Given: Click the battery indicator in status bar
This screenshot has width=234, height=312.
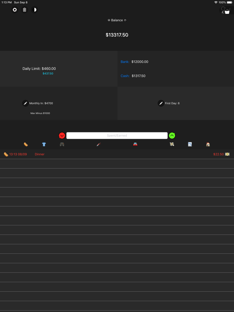Looking at the screenshot, I should tap(230, 2).
